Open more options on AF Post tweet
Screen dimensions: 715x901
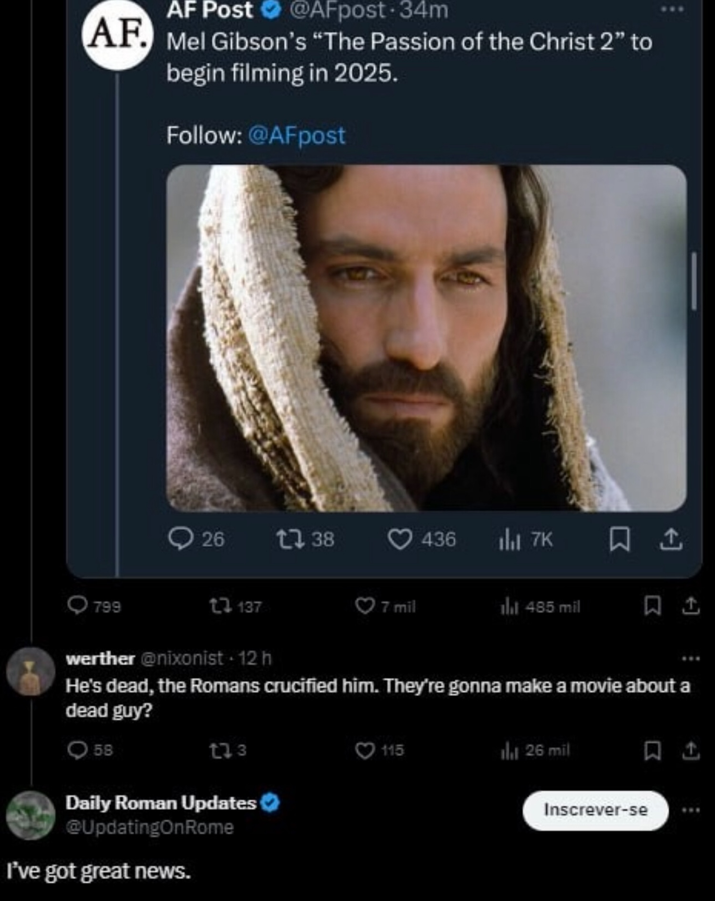point(672,9)
